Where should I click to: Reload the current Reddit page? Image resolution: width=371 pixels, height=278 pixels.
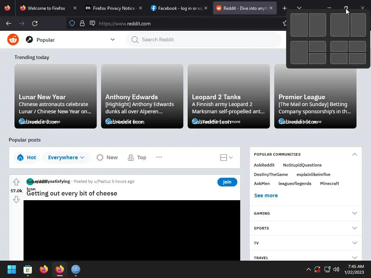pos(35,24)
